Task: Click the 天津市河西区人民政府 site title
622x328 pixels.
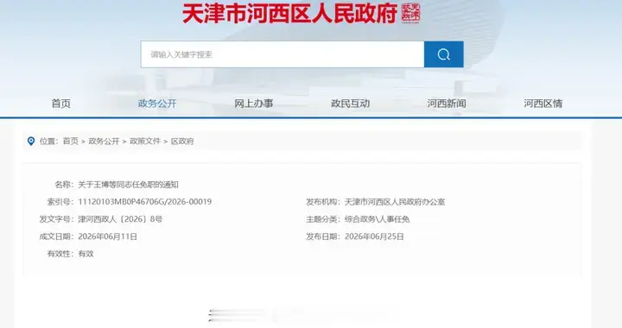Action: coord(289,14)
